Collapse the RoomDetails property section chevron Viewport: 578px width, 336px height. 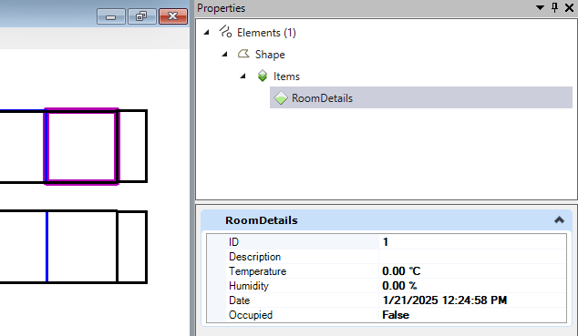pos(559,220)
